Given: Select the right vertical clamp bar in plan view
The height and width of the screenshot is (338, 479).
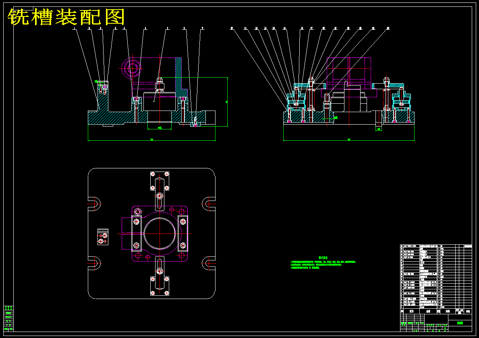Looking at the screenshot, I should point(182,233).
